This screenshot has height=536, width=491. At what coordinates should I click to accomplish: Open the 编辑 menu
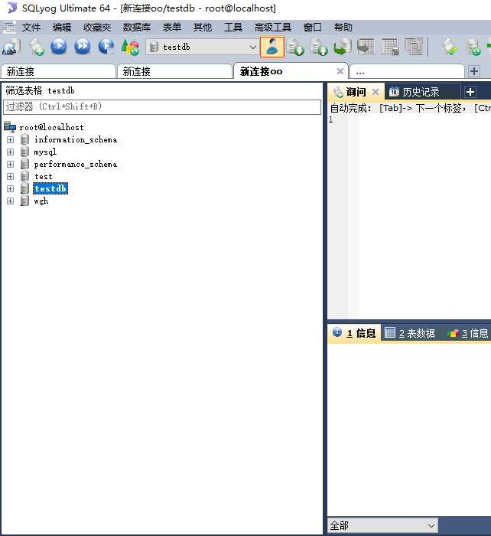pyautogui.click(x=62, y=27)
